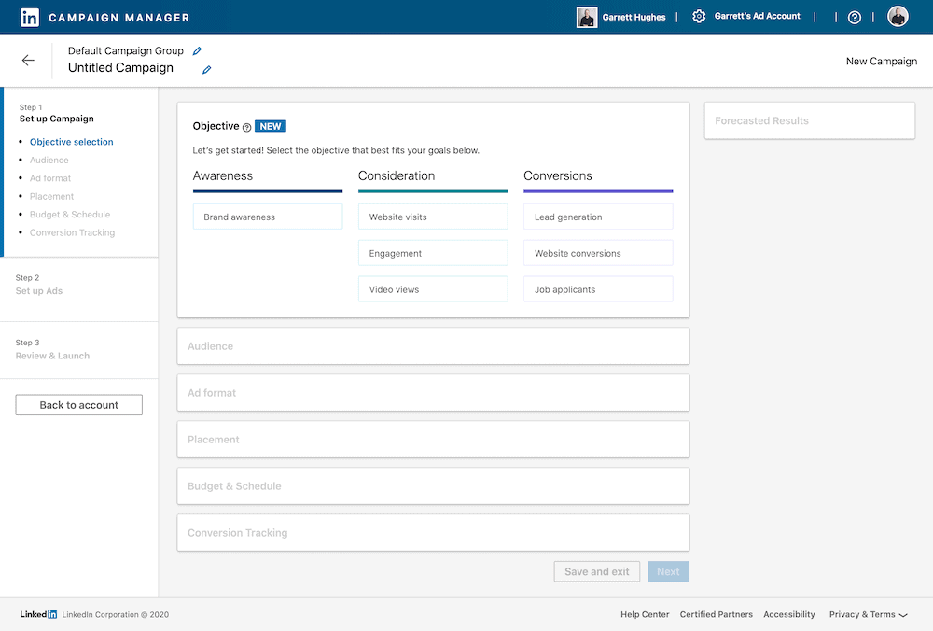
Task: Edit the Untitled Campaign name pencil
Action: (206, 70)
